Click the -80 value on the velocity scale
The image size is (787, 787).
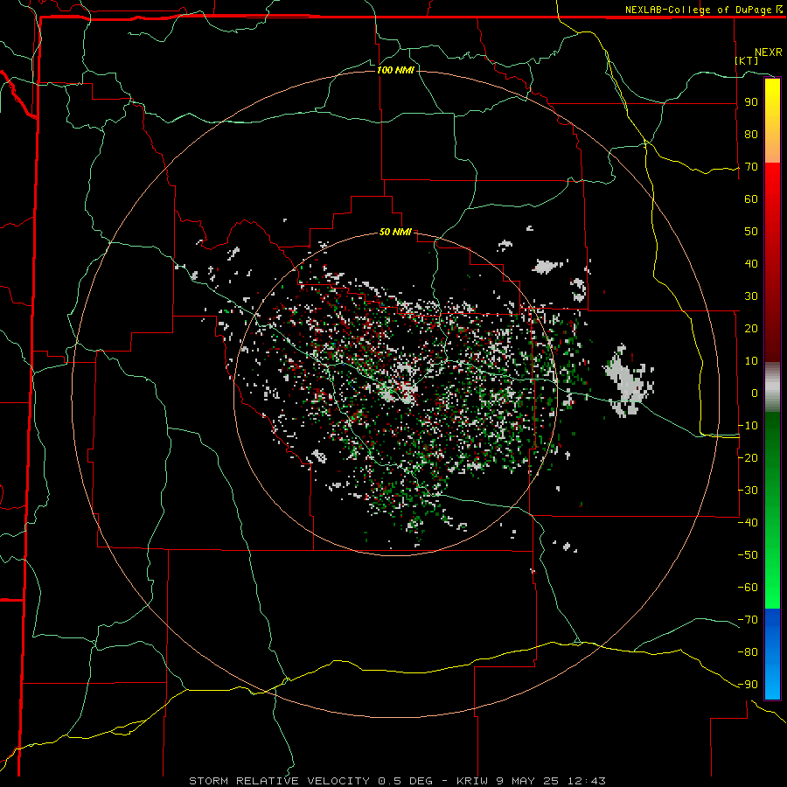748,652
